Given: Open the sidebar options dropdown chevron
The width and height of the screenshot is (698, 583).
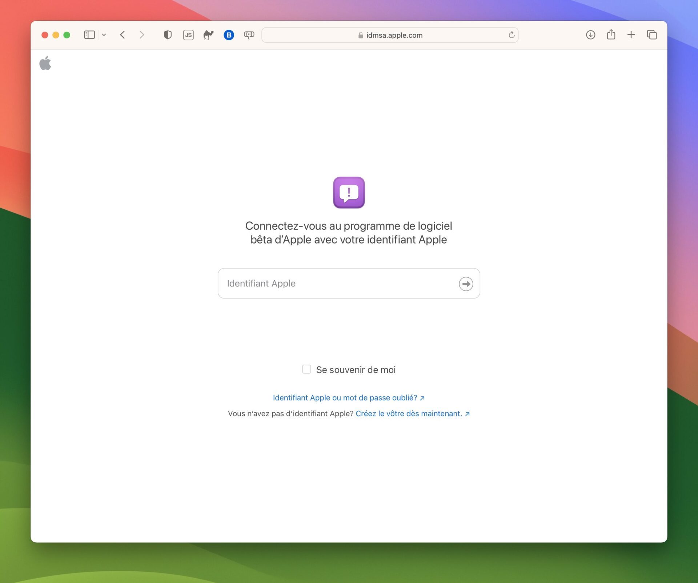Looking at the screenshot, I should coord(104,35).
